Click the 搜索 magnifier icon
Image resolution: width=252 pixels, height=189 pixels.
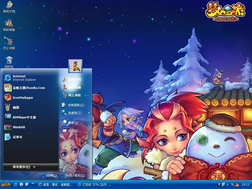[64, 122]
